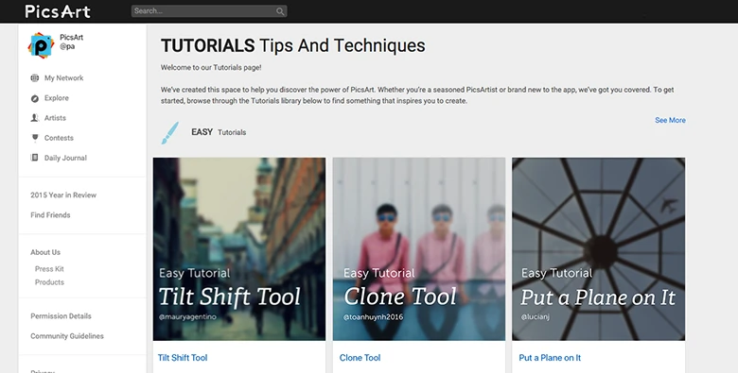
Task: Click the Clone Tool title link
Action: 360,358
